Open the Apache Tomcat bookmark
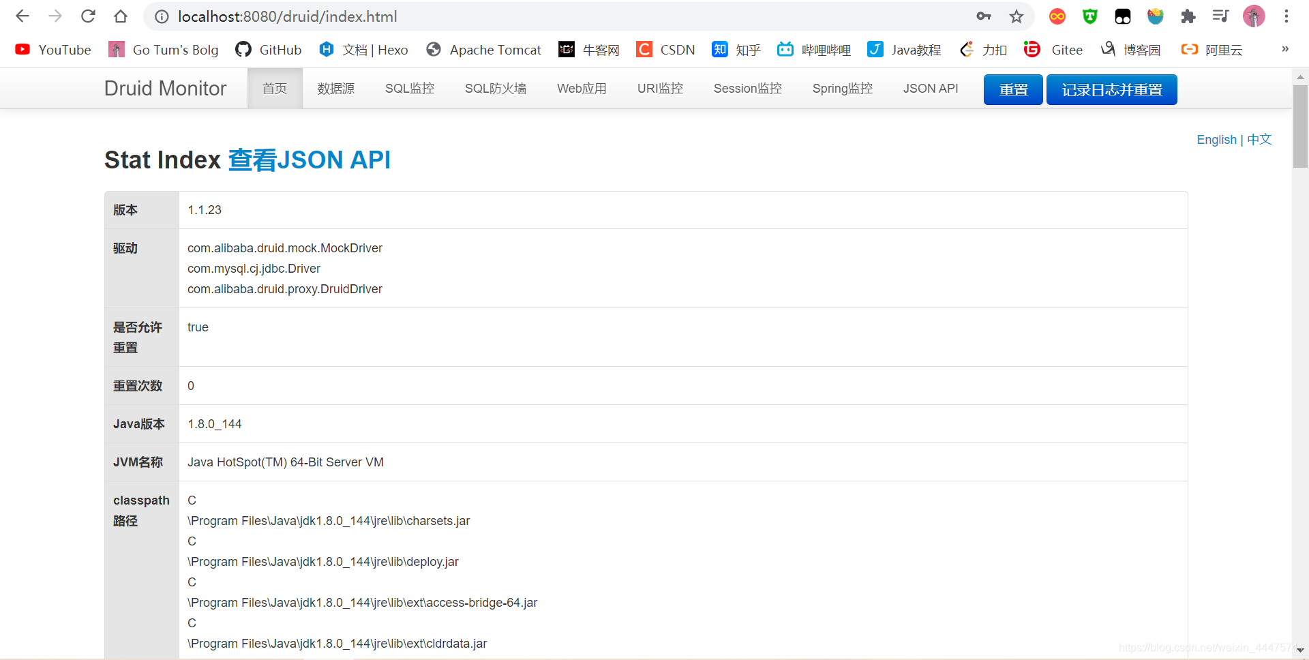The image size is (1309, 660). [483, 50]
